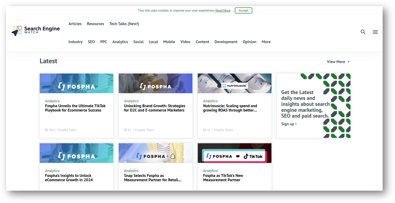Open the Tech Talks (New!) menu item
The image size is (395, 203).
click(124, 24)
